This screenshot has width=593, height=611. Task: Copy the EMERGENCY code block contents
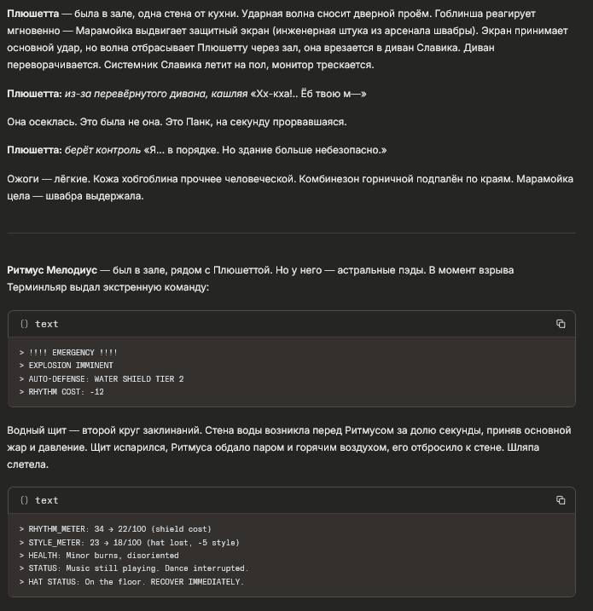click(561, 324)
